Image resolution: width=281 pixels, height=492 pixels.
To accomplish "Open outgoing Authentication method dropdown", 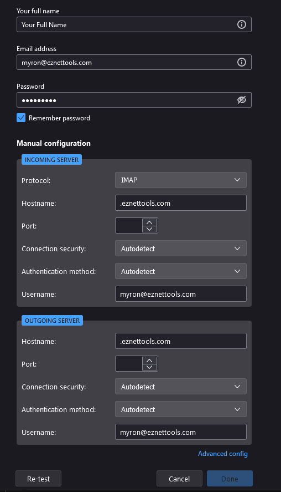I will coord(181,409).
